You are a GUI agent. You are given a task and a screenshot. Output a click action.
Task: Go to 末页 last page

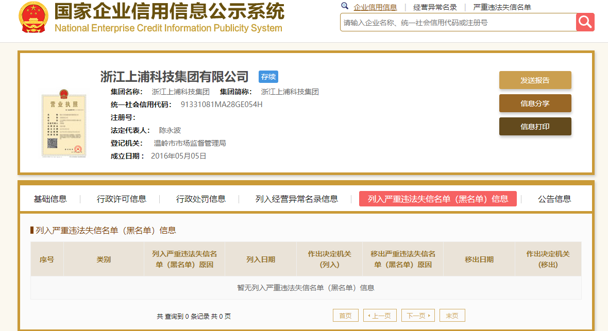click(452, 316)
